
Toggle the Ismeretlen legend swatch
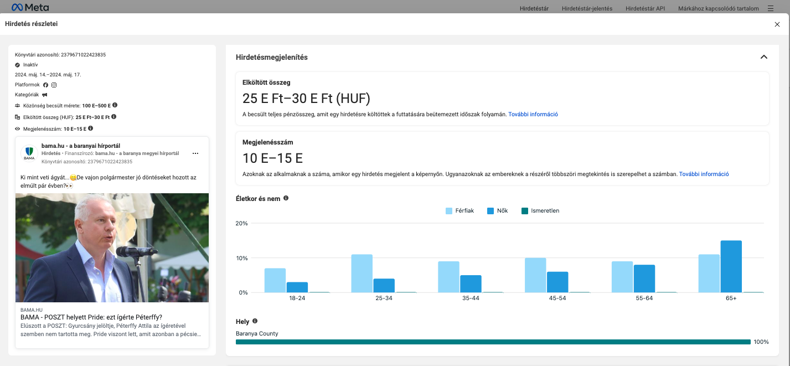(525, 210)
